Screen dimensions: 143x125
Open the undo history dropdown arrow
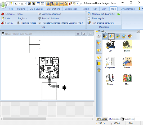click(x=19, y=4)
